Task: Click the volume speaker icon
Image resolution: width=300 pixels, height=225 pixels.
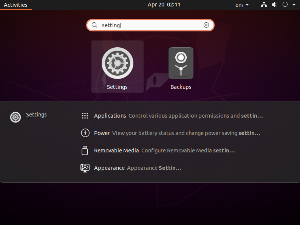Action: tap(275, 5)
